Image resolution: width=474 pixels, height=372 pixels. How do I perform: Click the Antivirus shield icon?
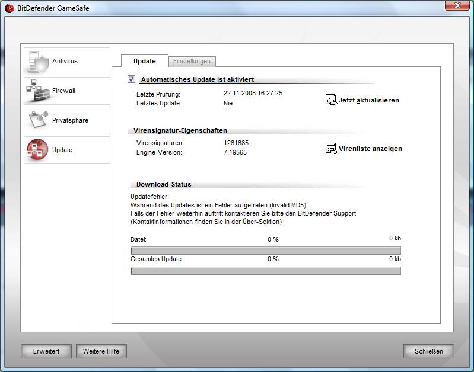39,61
